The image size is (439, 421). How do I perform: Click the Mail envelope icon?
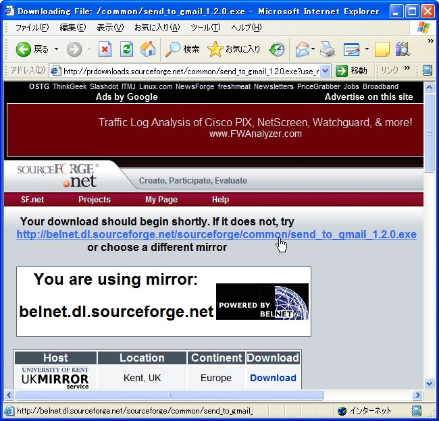pyautogui.click(x=303, y=49)
